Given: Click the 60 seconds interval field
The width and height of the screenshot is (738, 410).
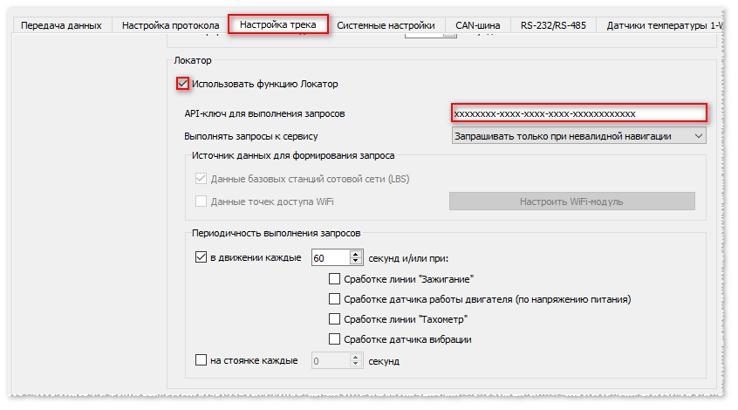Looking at the screenshot, I should [329, 258].
